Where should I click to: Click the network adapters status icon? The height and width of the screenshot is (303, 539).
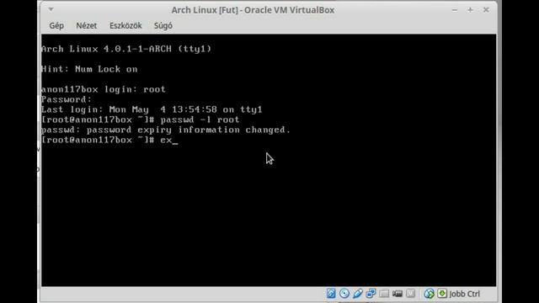pos(371,294)
